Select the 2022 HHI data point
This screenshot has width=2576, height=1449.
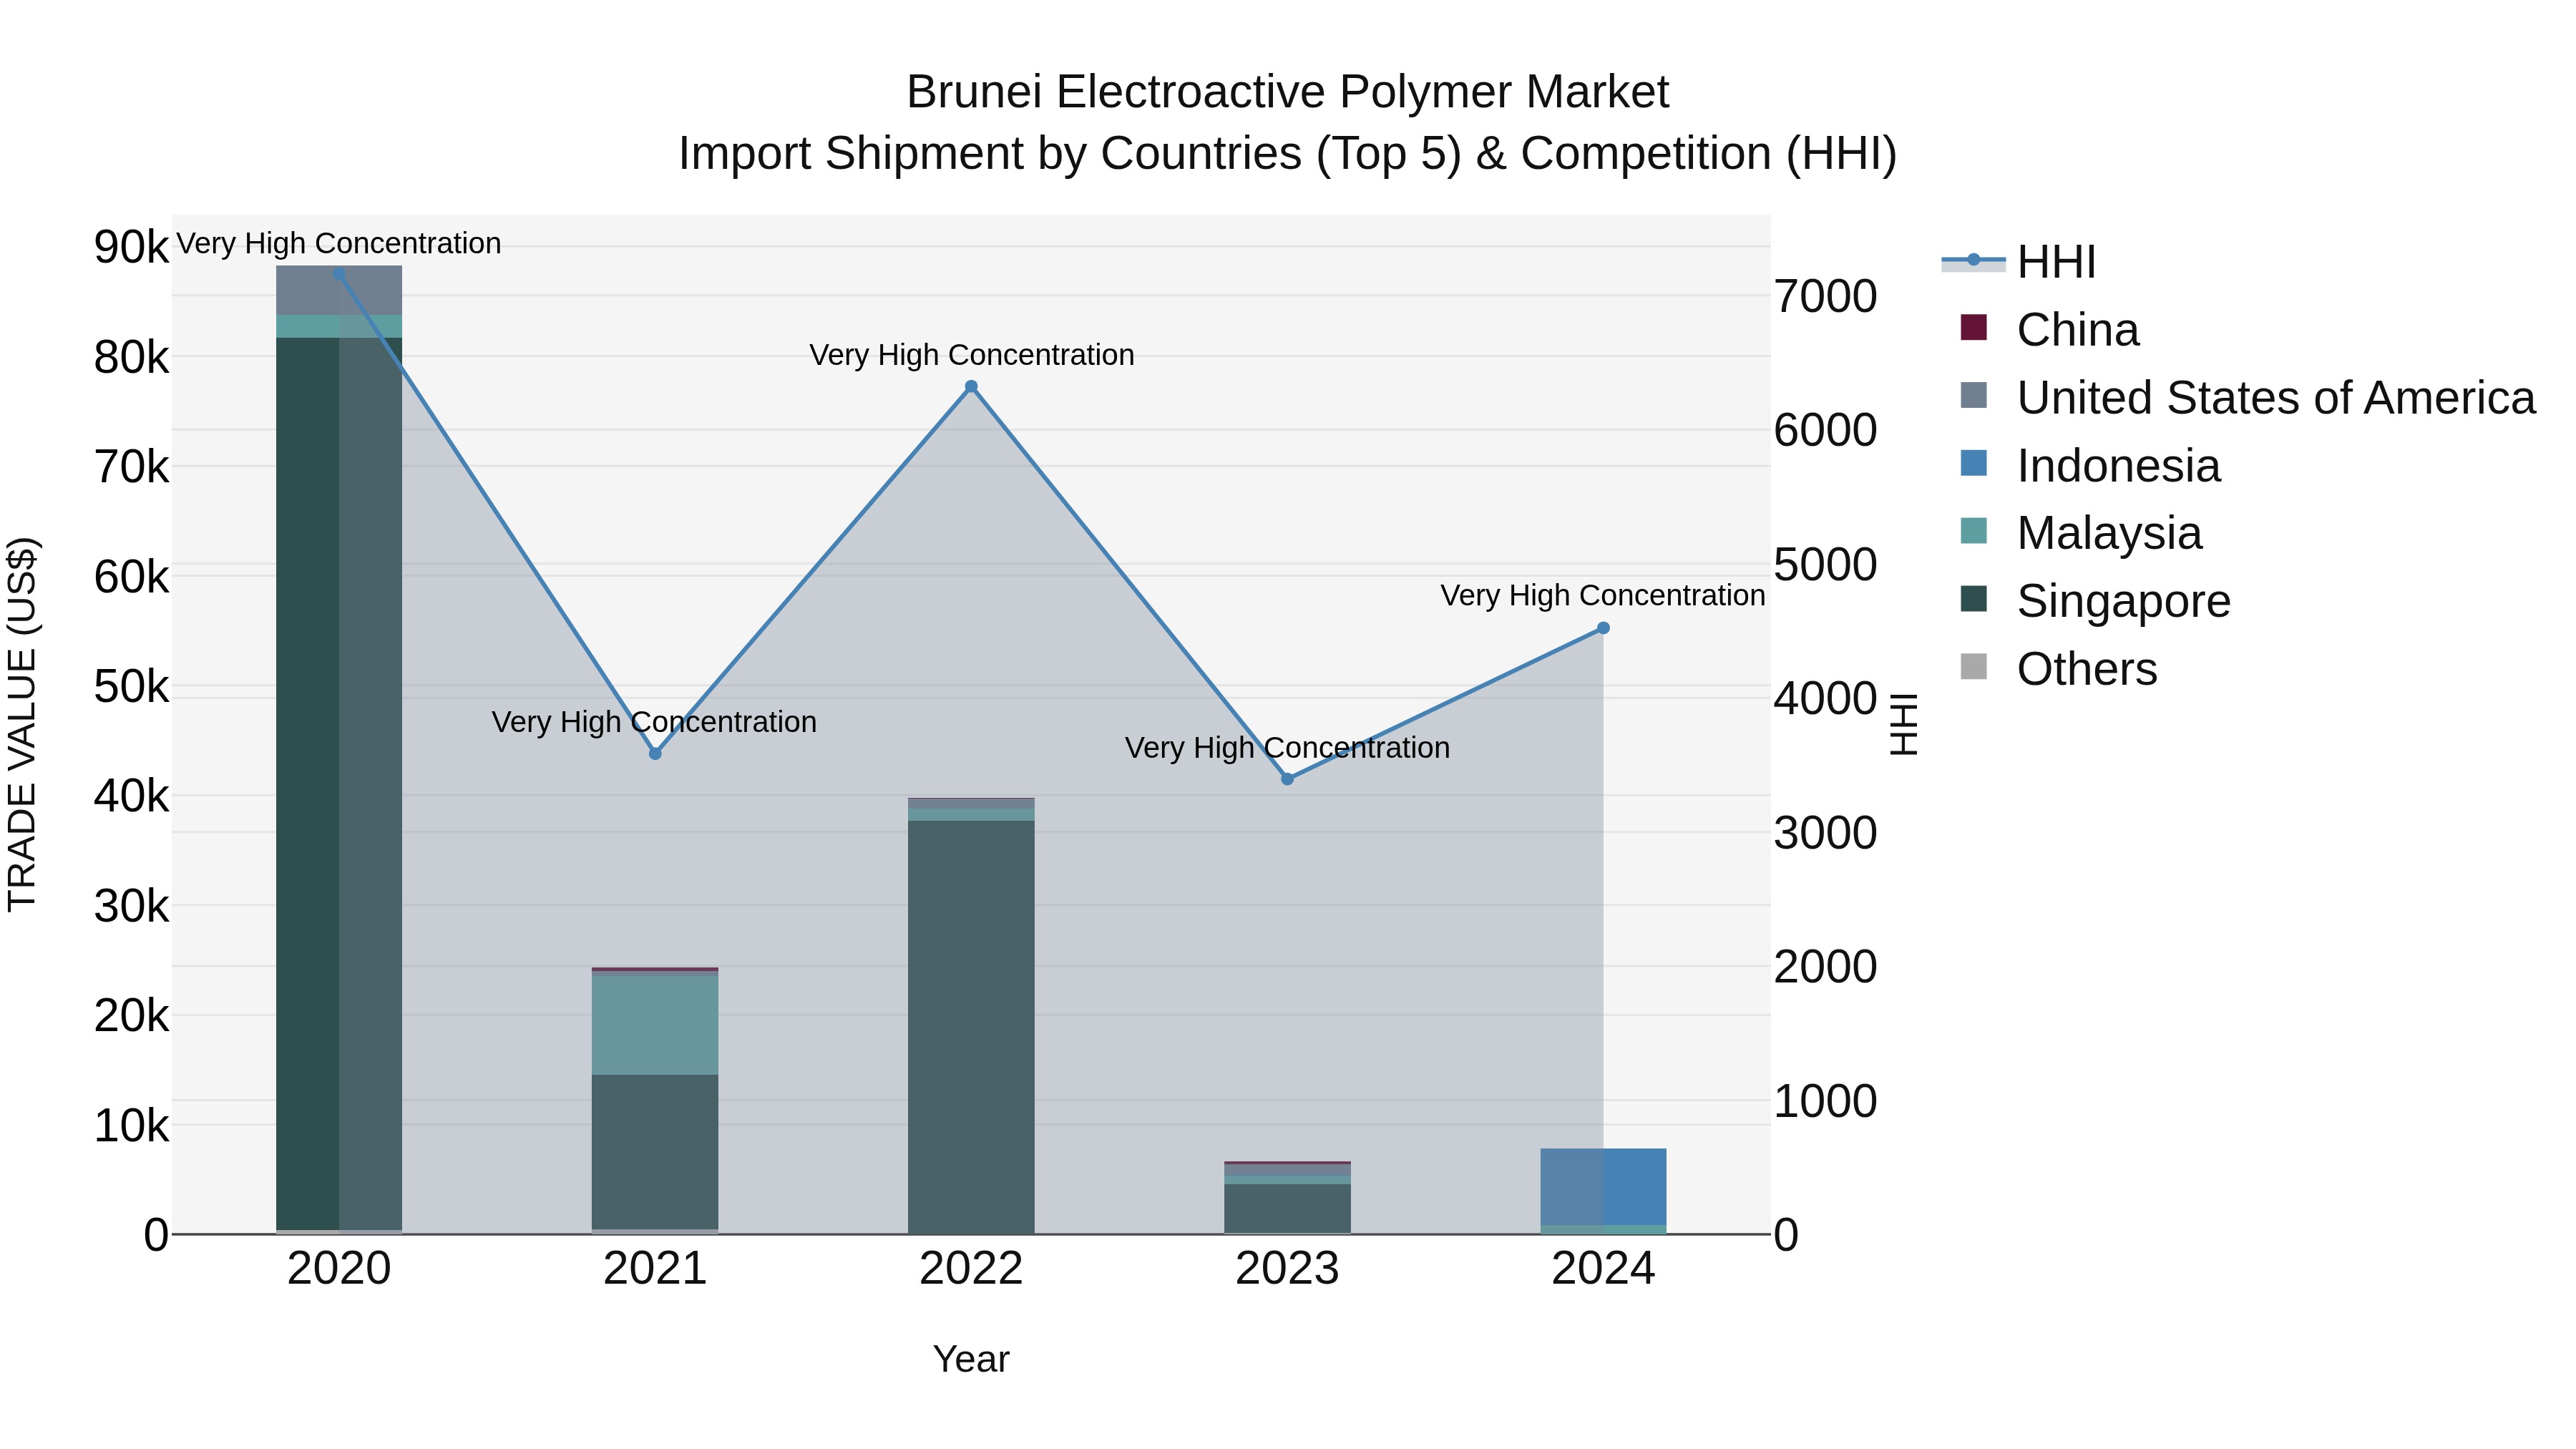[971, 387]
